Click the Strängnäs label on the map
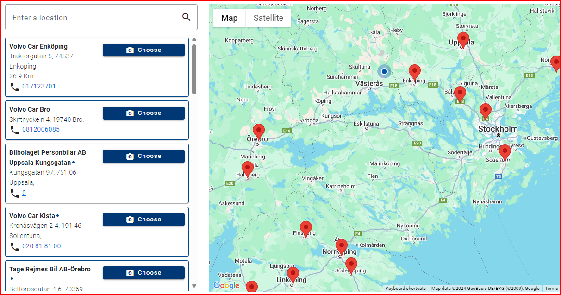561x295 pixels. tap(411, 124)
